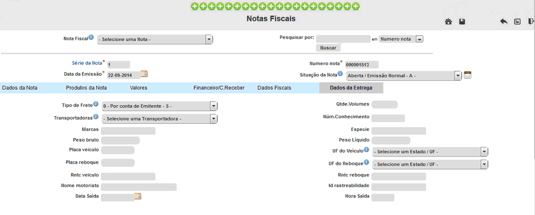This screenshot has height=215, width=535.
Task: Click the info icon next to Transportadoras
Action: pyautogui.click(x=96, y=117)
